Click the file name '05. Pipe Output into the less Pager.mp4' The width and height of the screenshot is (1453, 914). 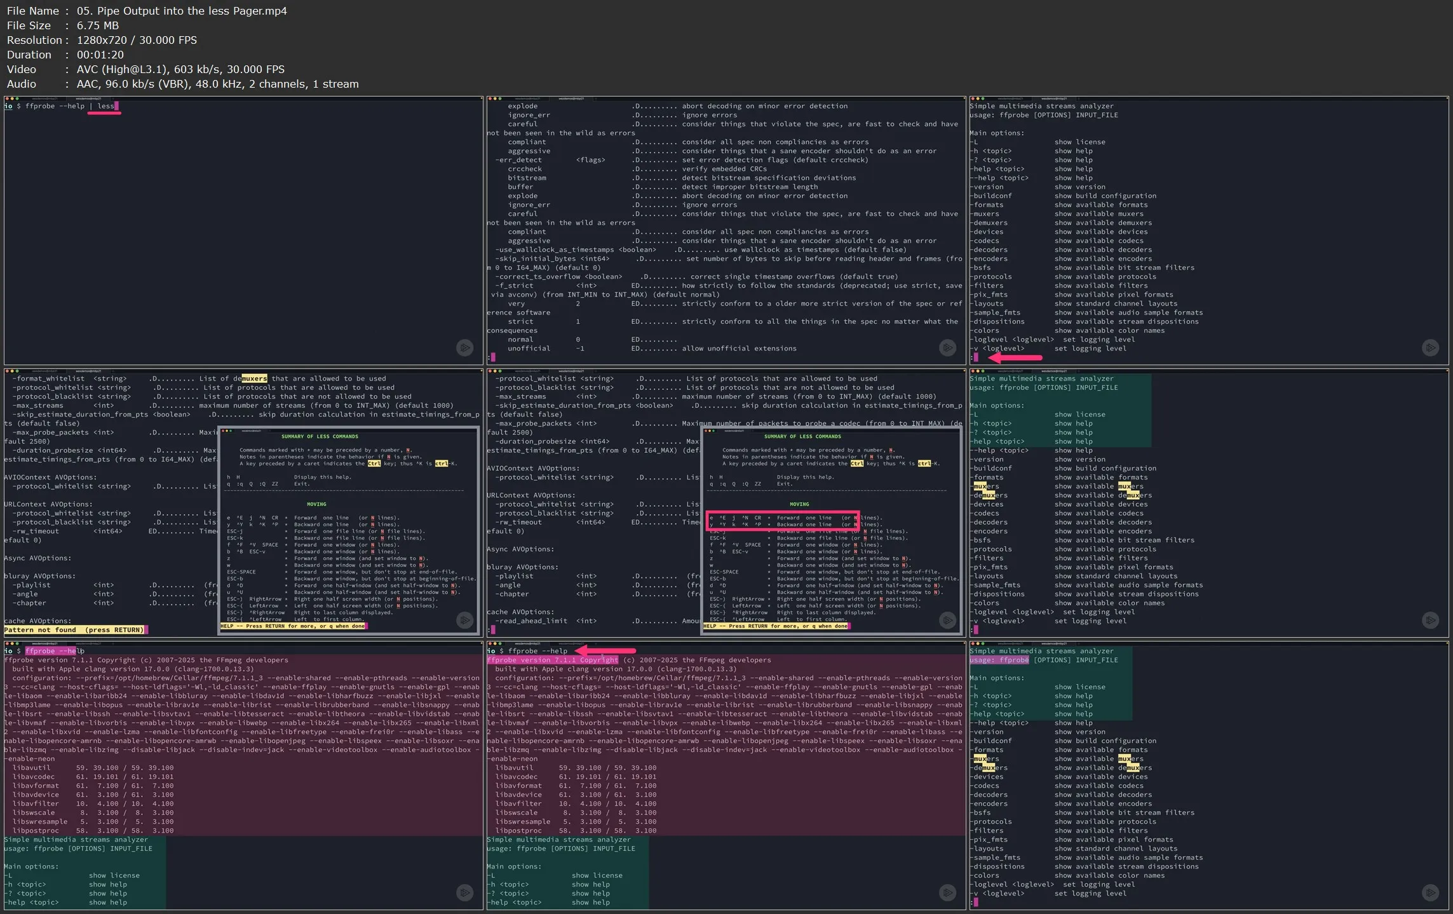(182, 11)
